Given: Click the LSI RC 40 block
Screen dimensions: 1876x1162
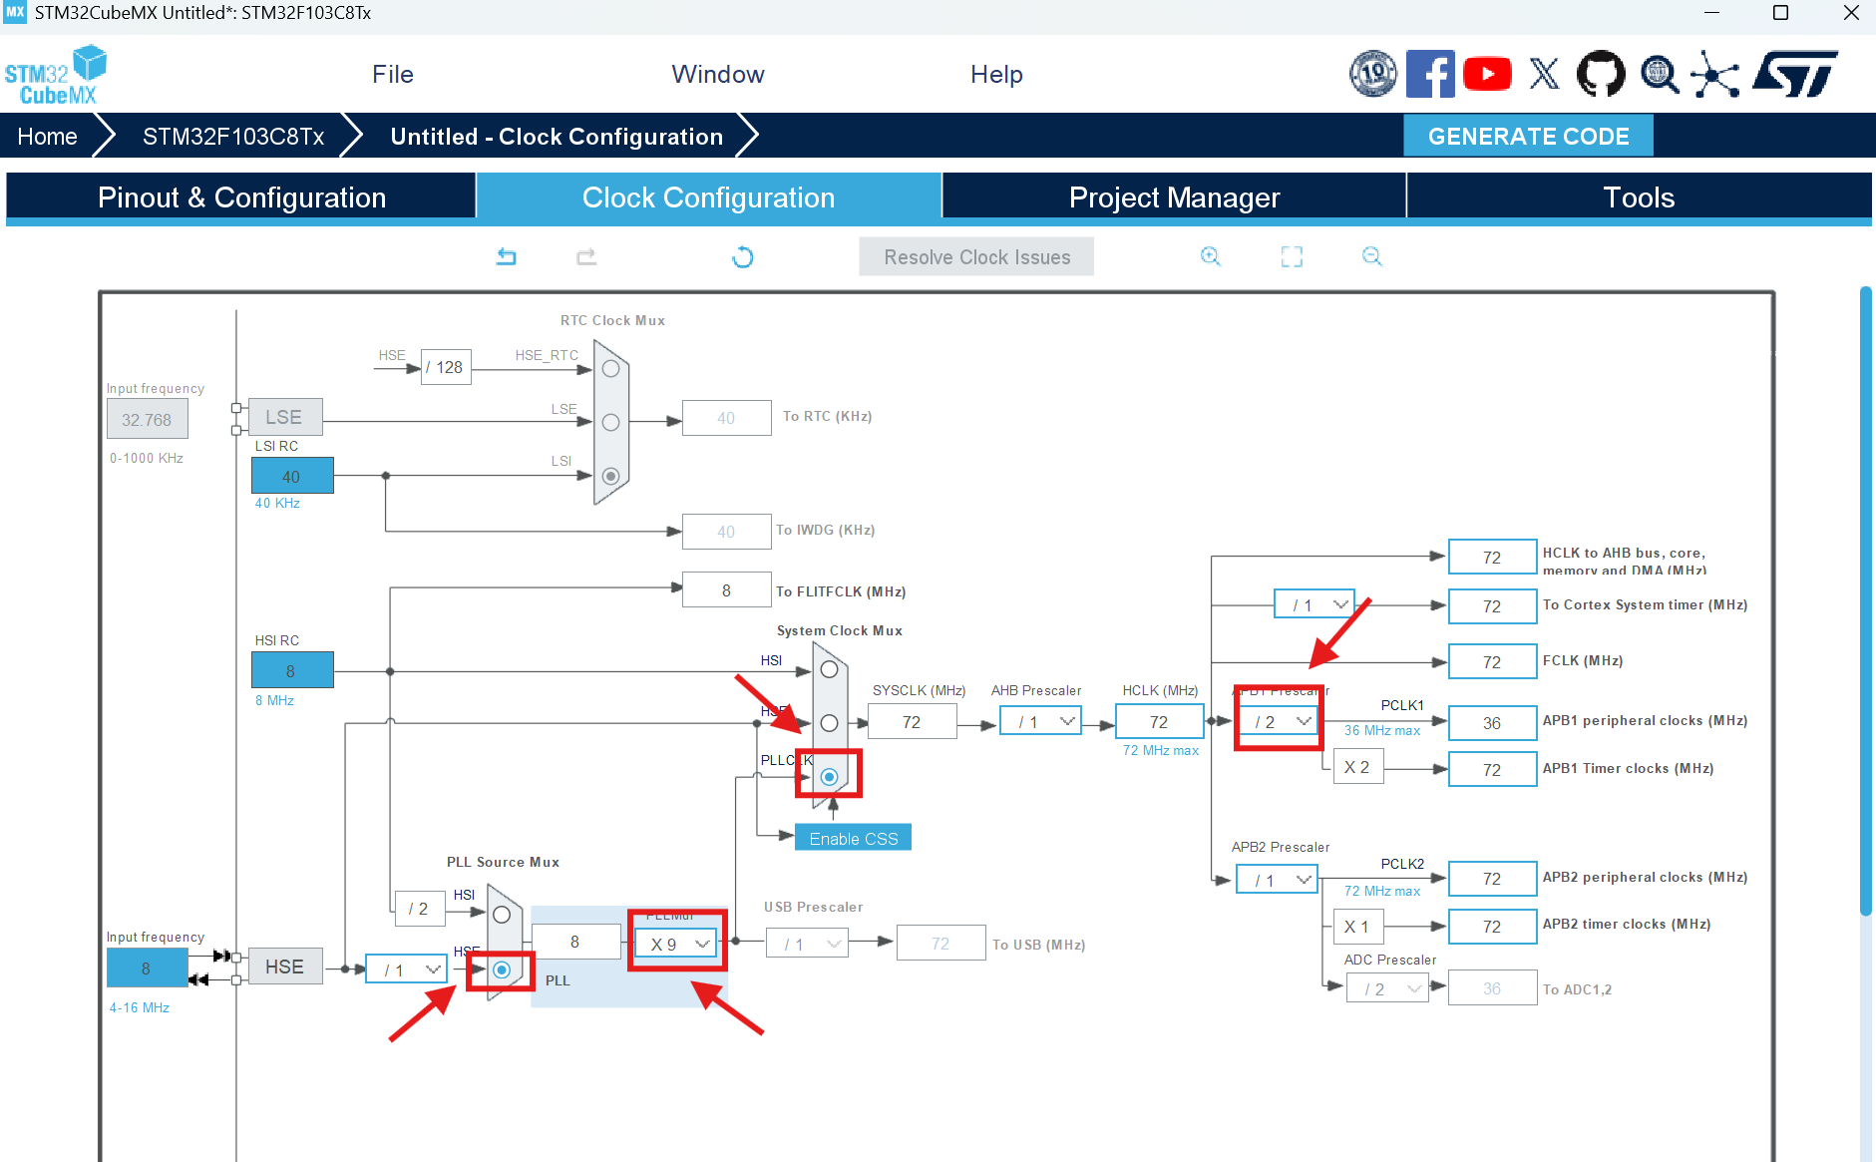Looking at the screenshot, I should (x=291, y=476).
